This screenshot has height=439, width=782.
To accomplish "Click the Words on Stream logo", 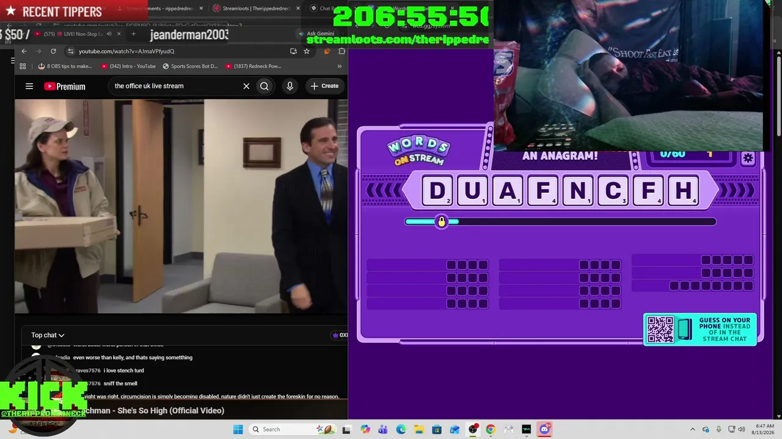I will pos(418,152).
